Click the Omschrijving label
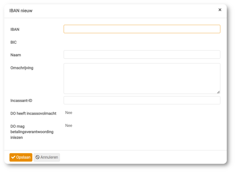 point(22,68)
